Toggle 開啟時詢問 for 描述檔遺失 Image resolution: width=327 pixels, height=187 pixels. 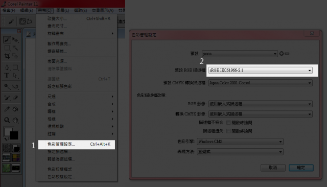click(228, 131)
